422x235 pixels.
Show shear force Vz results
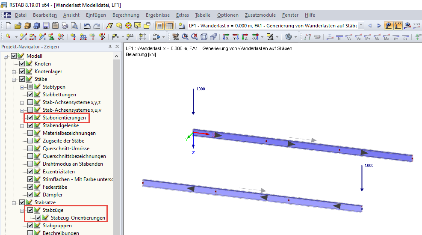point(358,37)
